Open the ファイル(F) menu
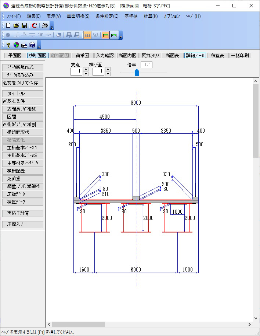Viewport: 260px width, 336px height. (x=14, y=16)
